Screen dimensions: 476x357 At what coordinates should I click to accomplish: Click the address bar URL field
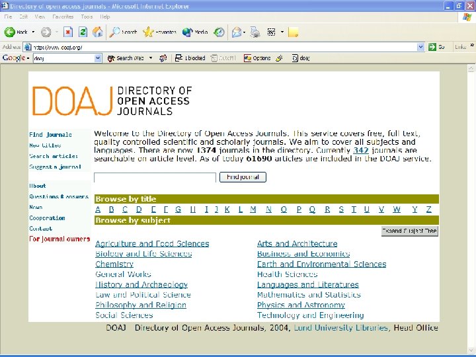coord(225,47)
